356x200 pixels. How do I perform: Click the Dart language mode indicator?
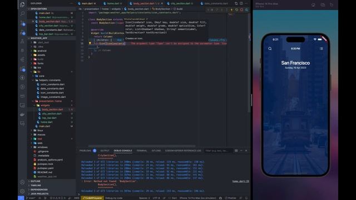coord(174,198)
